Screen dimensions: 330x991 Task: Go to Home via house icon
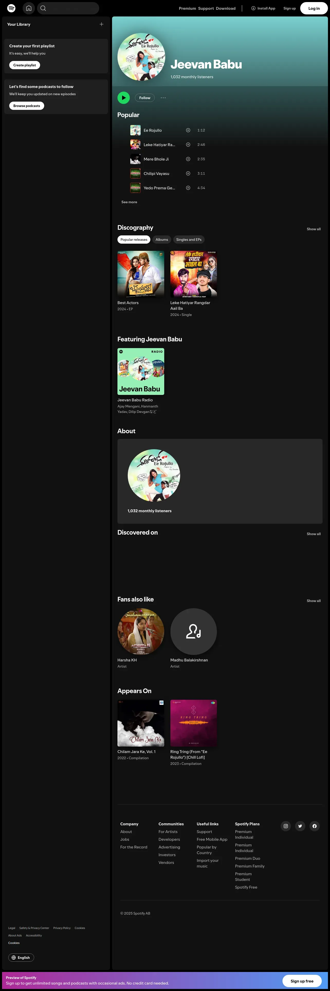(29, 8)
